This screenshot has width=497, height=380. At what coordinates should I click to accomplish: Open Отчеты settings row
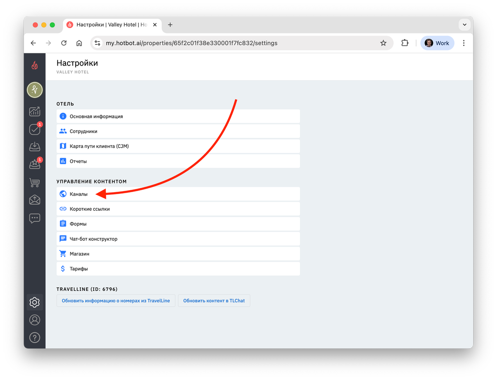[x=178, y=161]
